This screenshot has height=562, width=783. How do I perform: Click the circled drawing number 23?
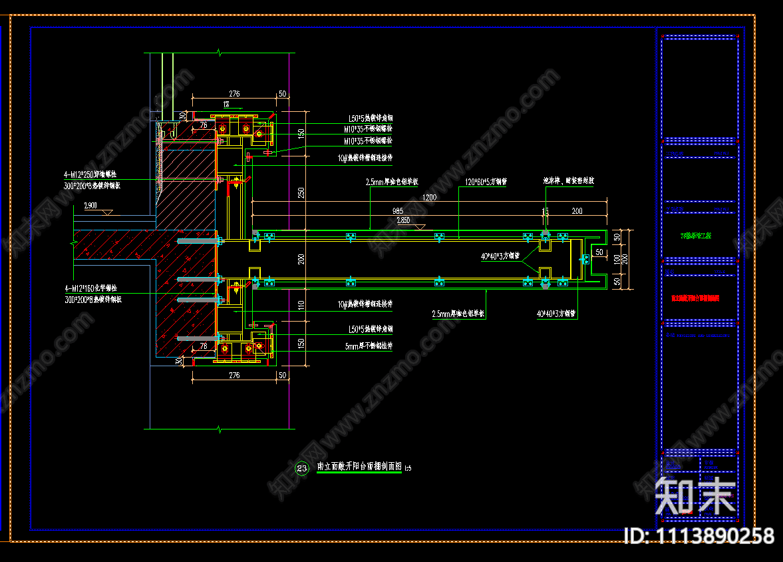[x=302, y=469]
